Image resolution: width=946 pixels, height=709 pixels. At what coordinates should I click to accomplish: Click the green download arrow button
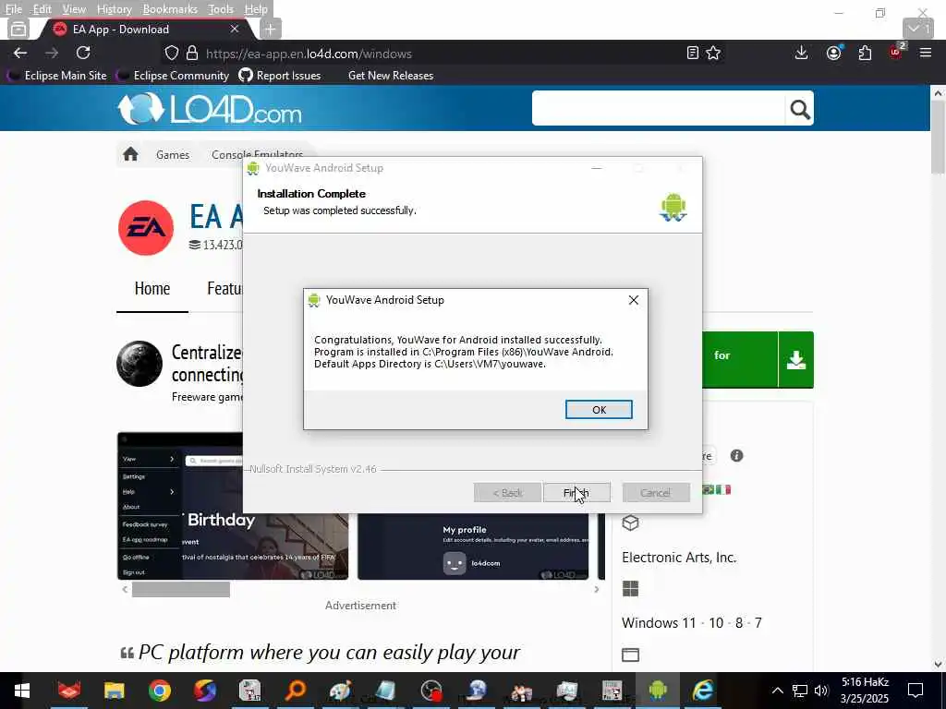tap(795, 360)
